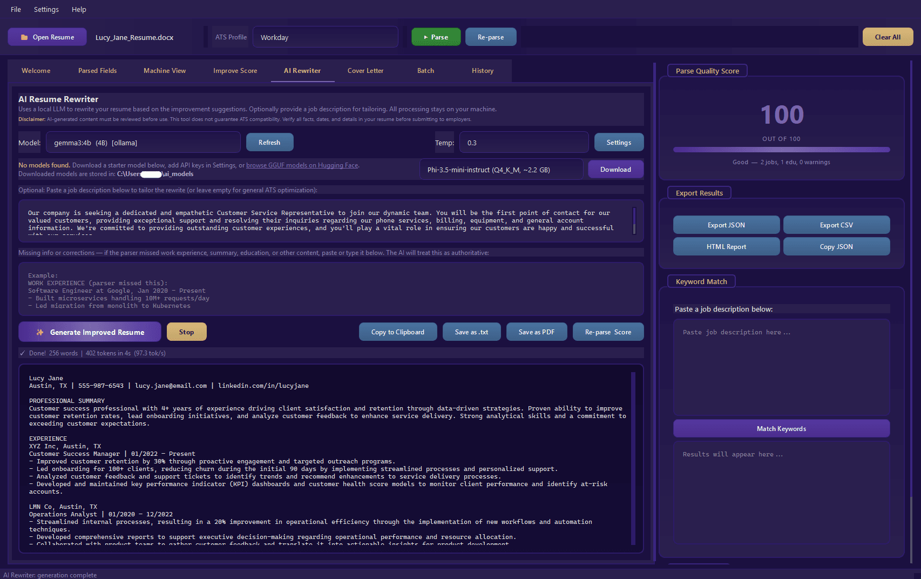Screen dimensions: 921x579
Task: Expand the gemma3:4b model dropdown
Action: 143,143
